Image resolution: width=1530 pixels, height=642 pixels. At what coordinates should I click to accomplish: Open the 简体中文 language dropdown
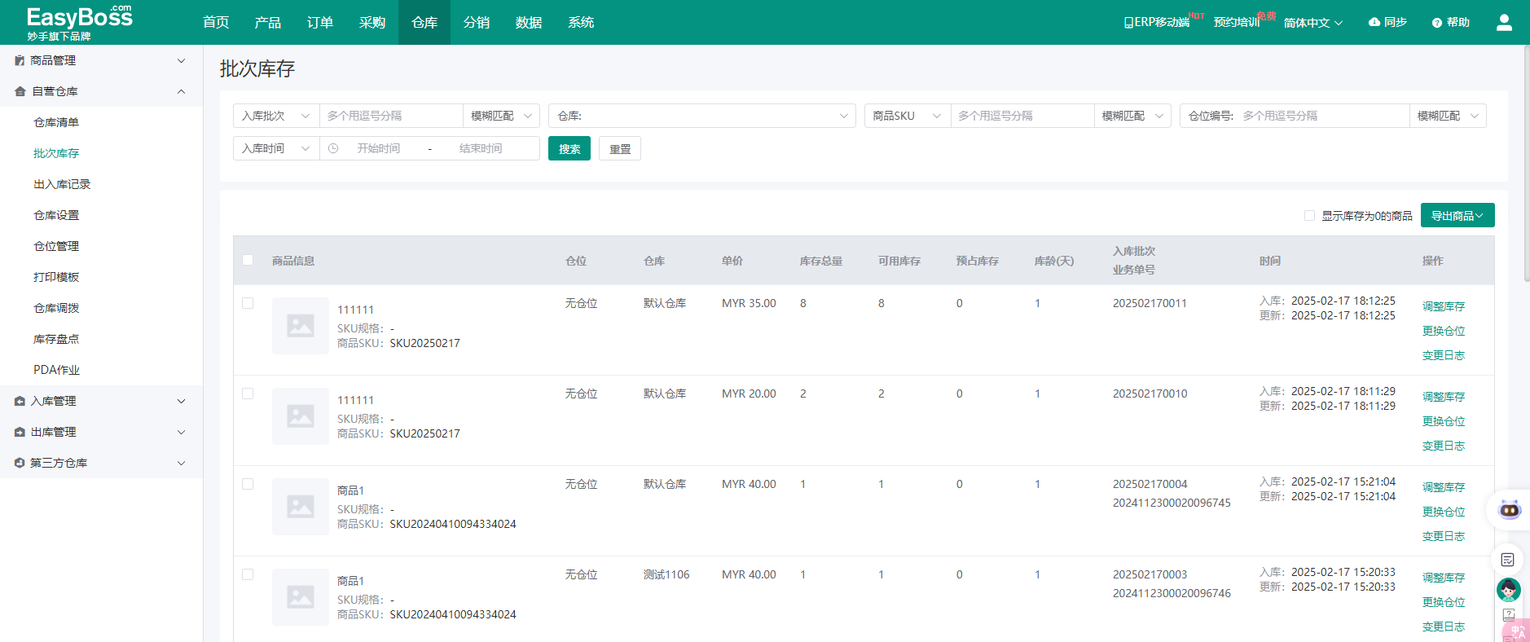coord(1313,23)
